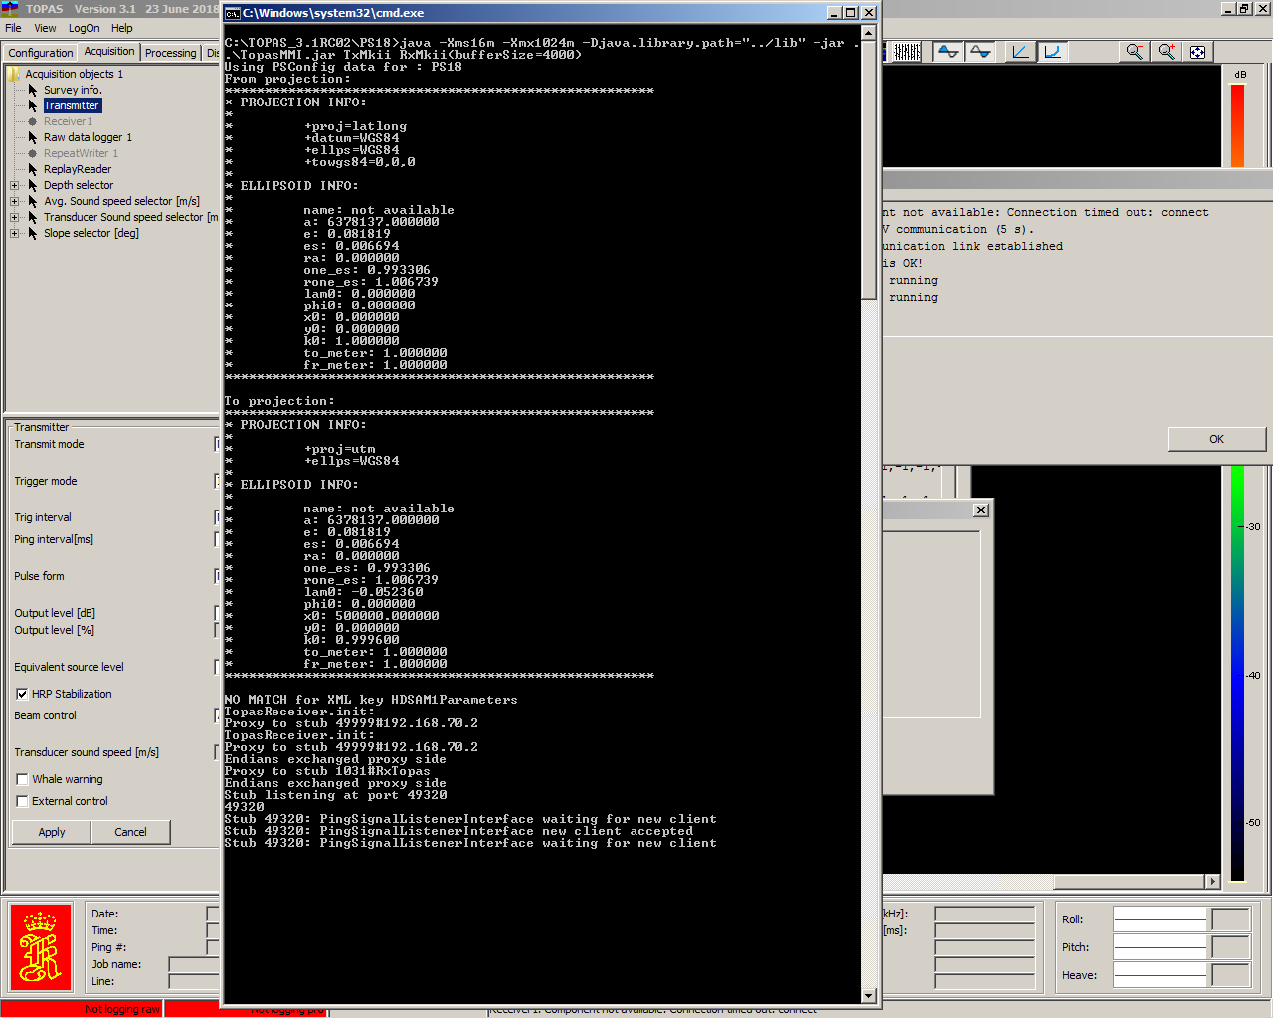Expand the Avg. Sound speed selector node
Screen dimensions: 1273x1019
(x=15, y=201)
